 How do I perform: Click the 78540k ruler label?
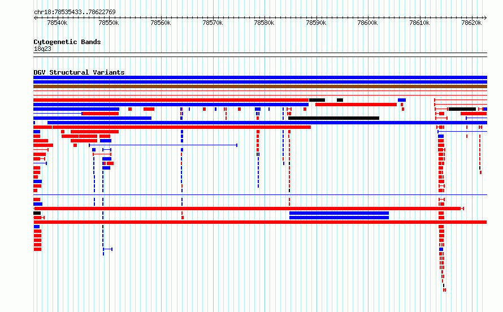coord(57,23)
